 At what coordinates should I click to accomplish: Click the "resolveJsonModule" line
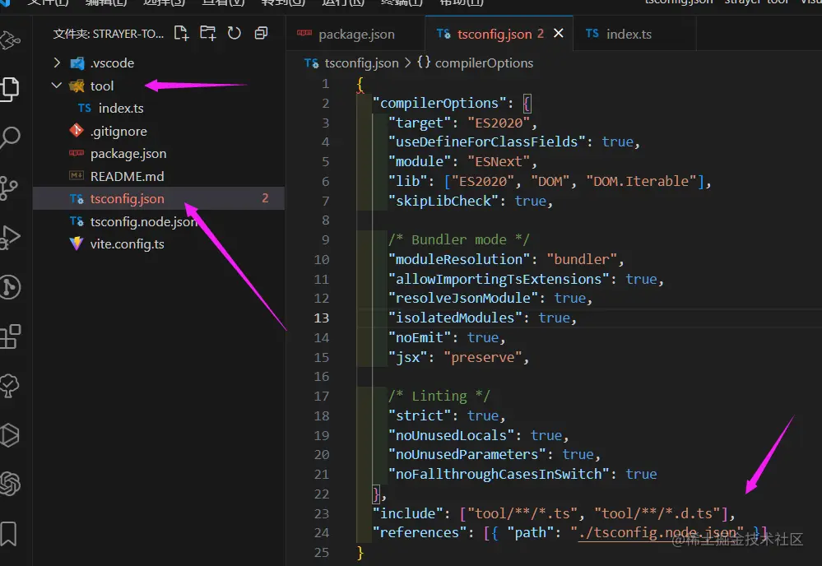tap(490, 298)
